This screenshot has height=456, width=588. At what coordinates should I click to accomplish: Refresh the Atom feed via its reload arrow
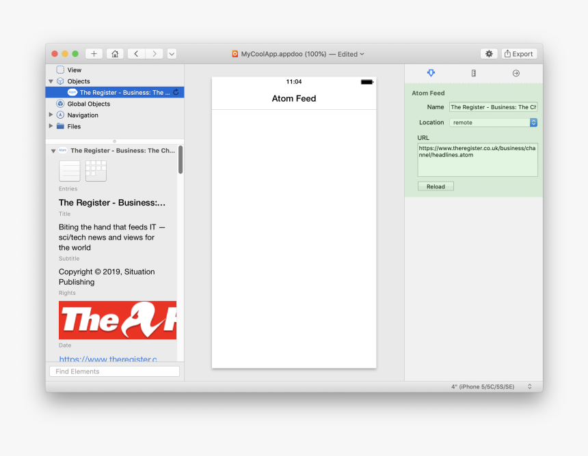tap(176, 92)
